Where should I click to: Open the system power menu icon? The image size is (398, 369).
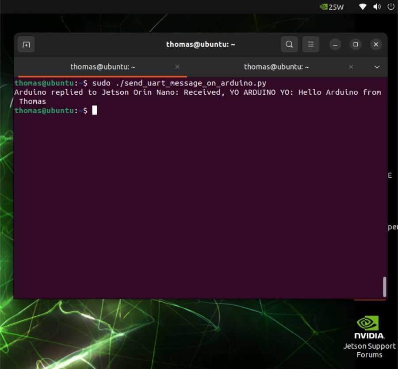[390, 7]
